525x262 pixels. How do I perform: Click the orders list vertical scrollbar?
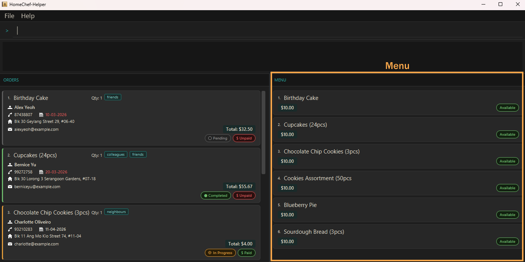(263, 132)
